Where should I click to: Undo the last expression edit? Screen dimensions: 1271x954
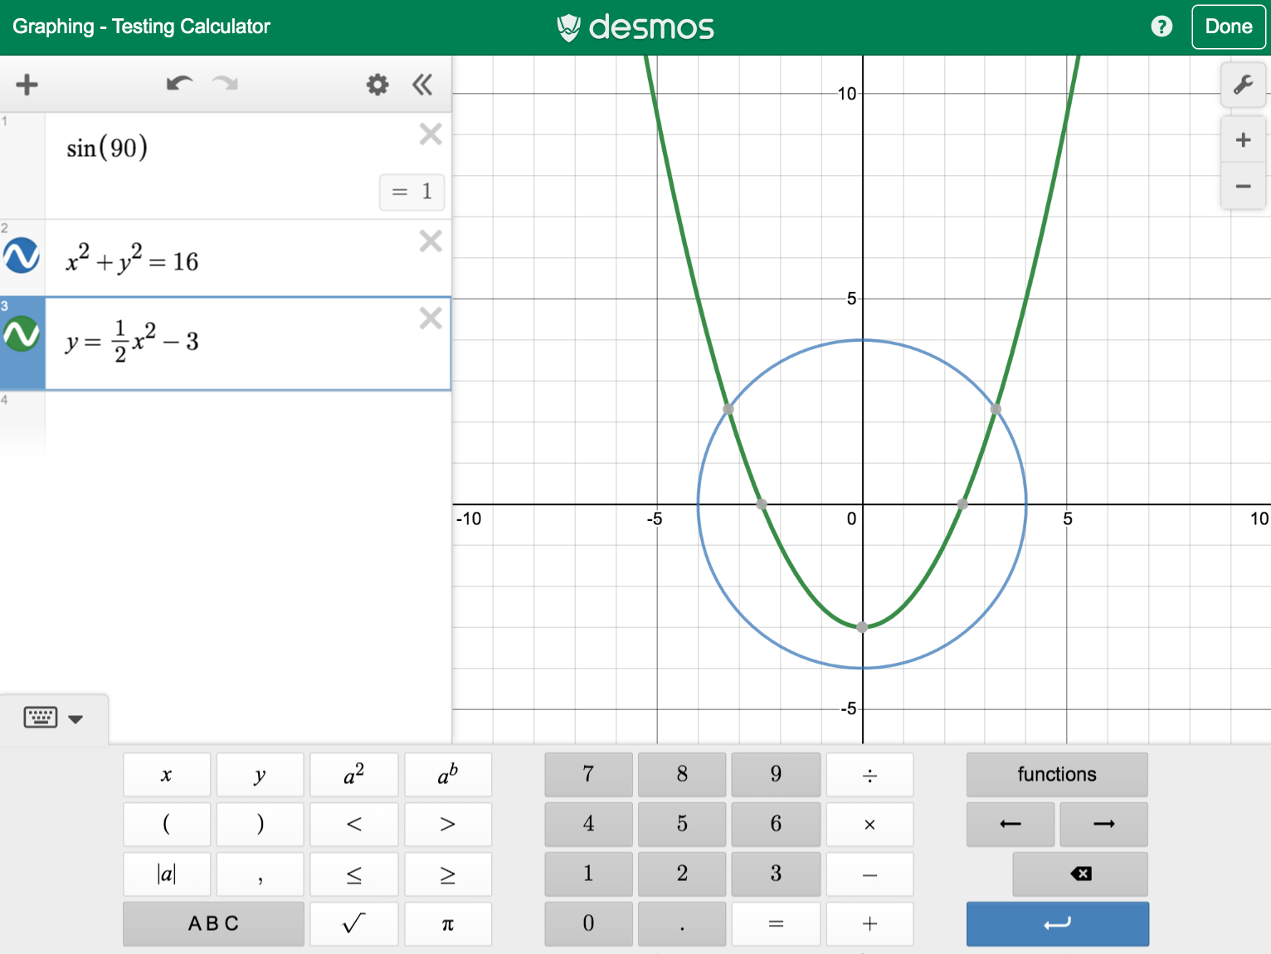(179, 84)
